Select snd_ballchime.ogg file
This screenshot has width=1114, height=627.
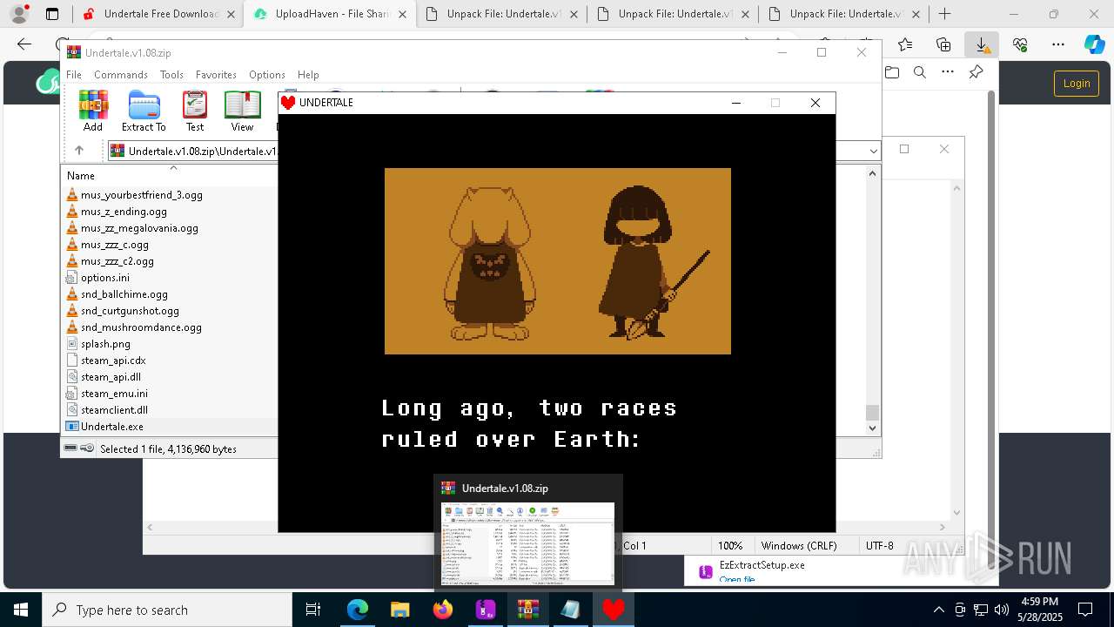pos(117,294)
